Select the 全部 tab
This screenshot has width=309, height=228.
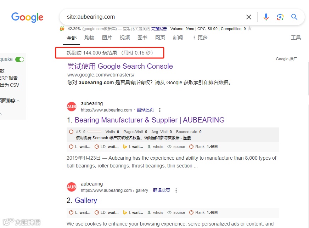pos(72,38)
